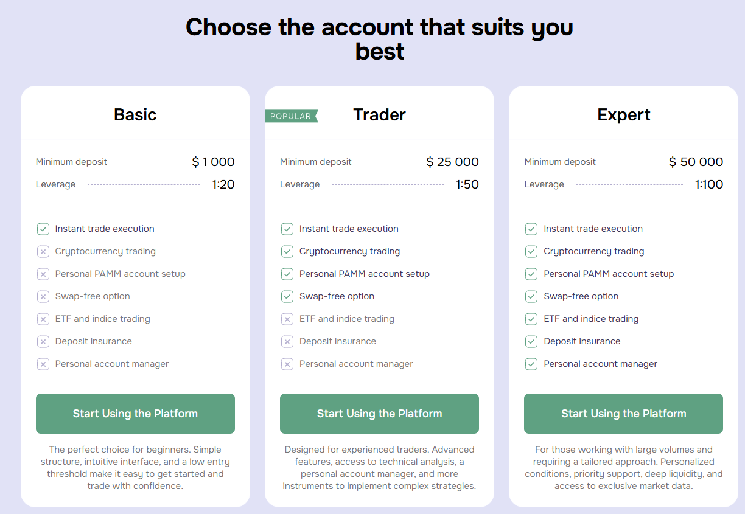This screenshot has height=514, width=745.
Task: Click the X icon beside Basic Deposit insurance
Action: click(x=43, y=341)
